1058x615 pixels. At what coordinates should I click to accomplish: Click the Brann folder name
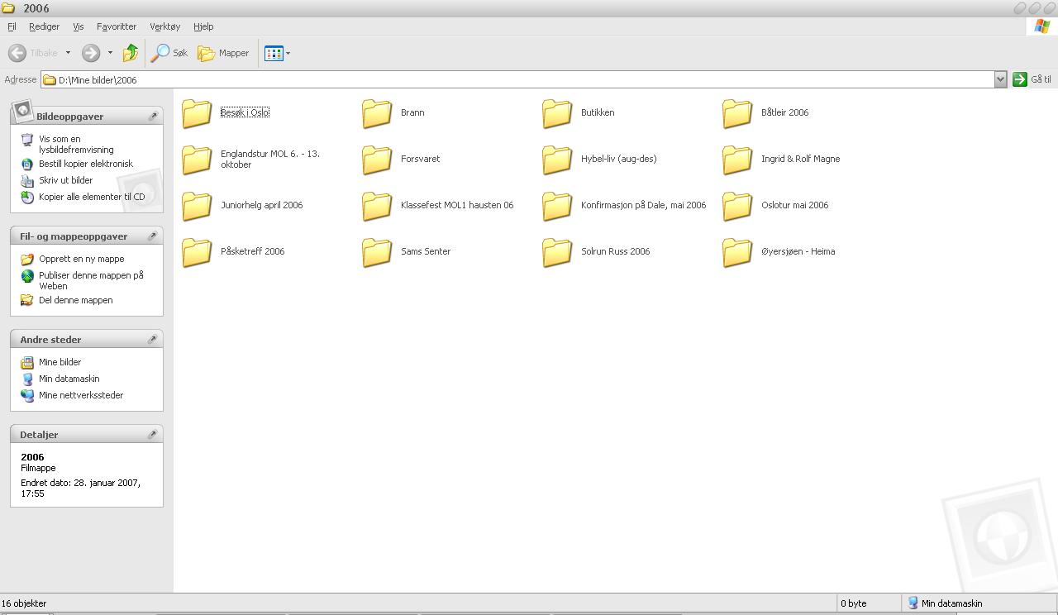[412, 112]
